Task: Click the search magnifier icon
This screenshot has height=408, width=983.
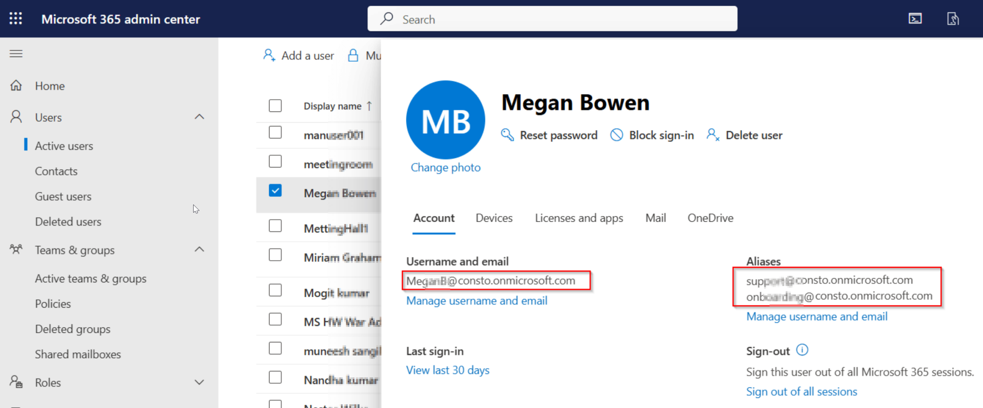Action: (x=387, y=18)
